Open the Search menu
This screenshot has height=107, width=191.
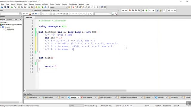(13, 4)
